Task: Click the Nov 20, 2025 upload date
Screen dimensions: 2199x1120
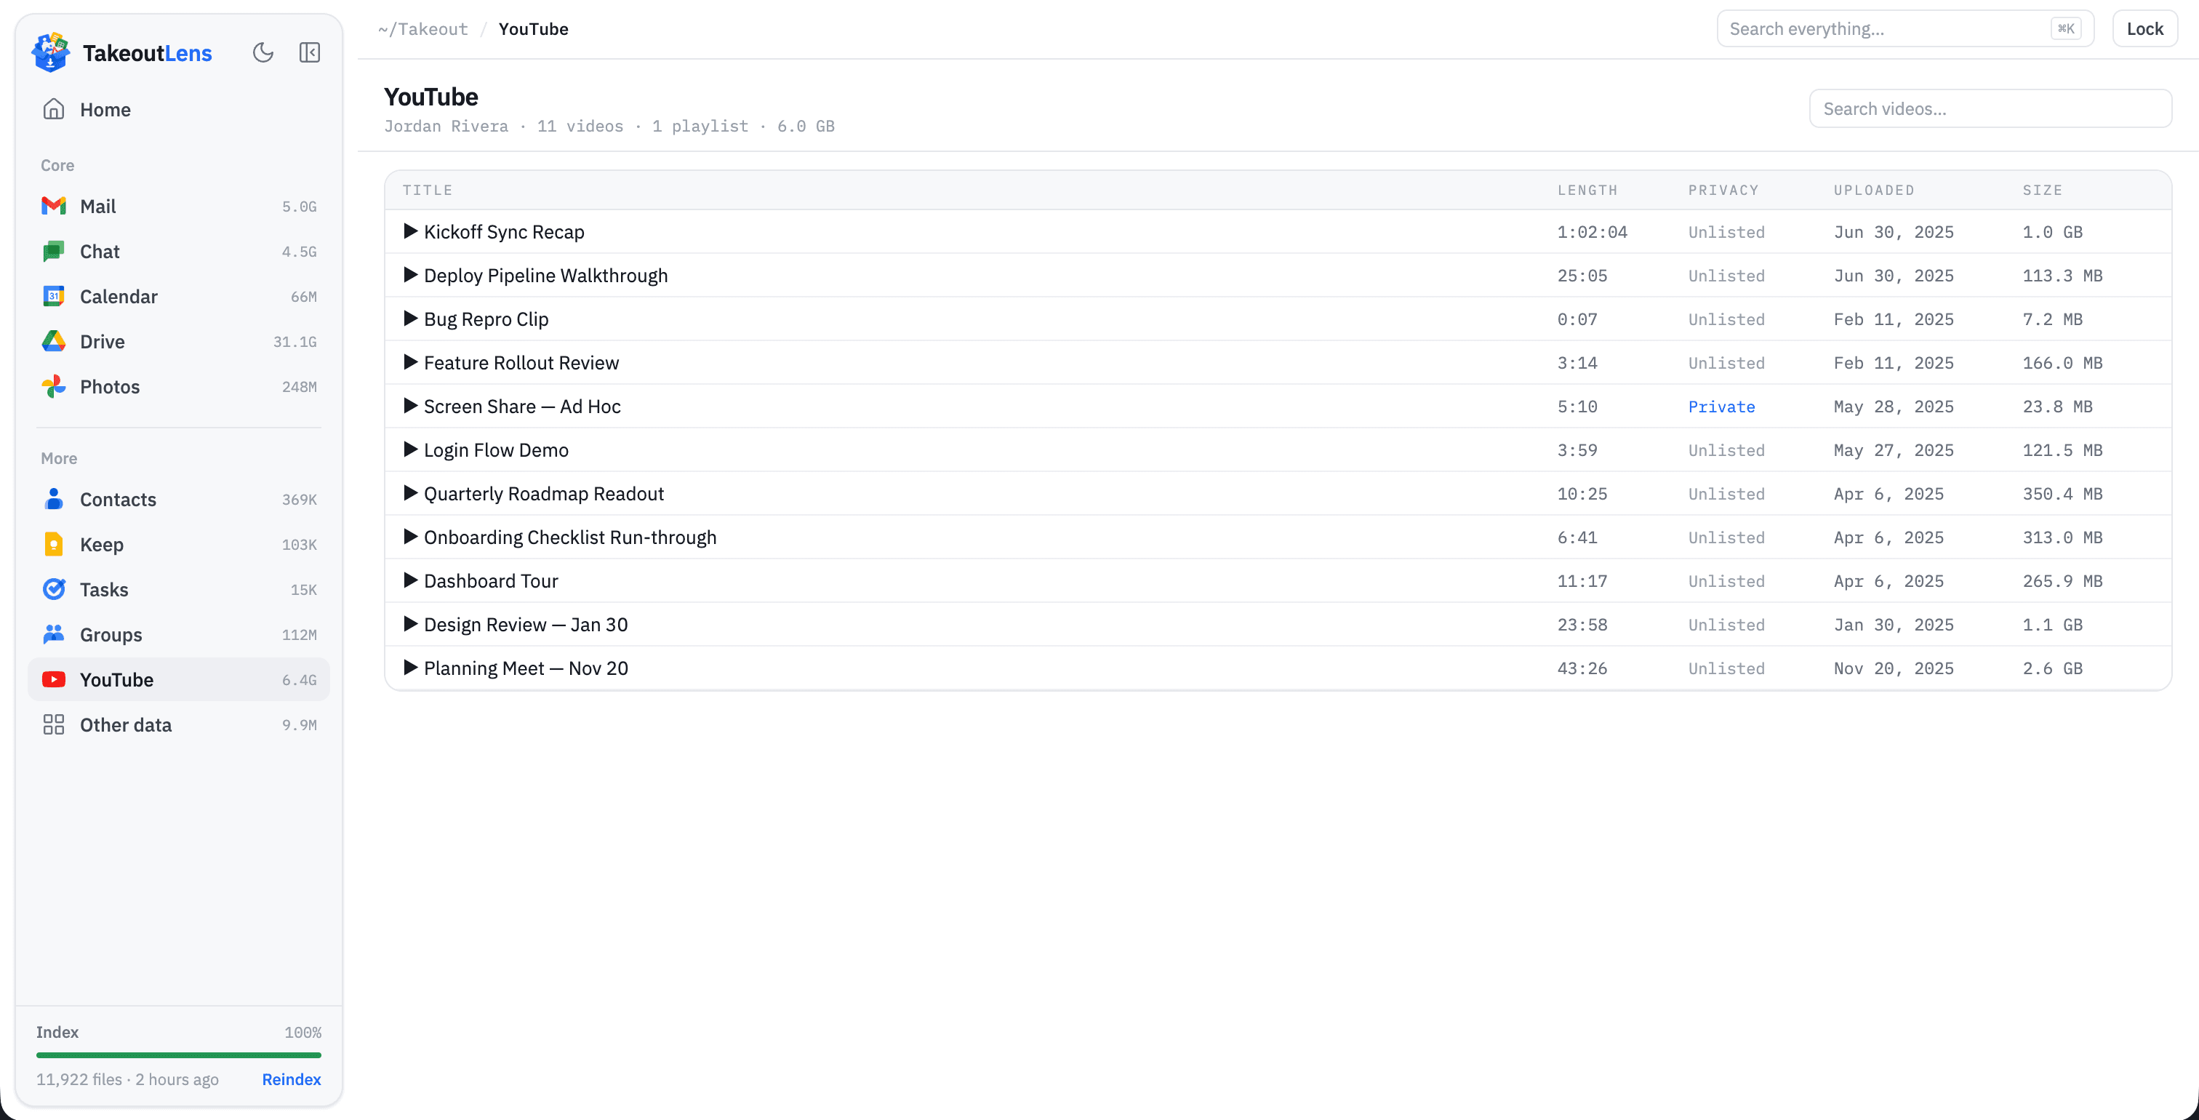Action: tap(1894, 668)
